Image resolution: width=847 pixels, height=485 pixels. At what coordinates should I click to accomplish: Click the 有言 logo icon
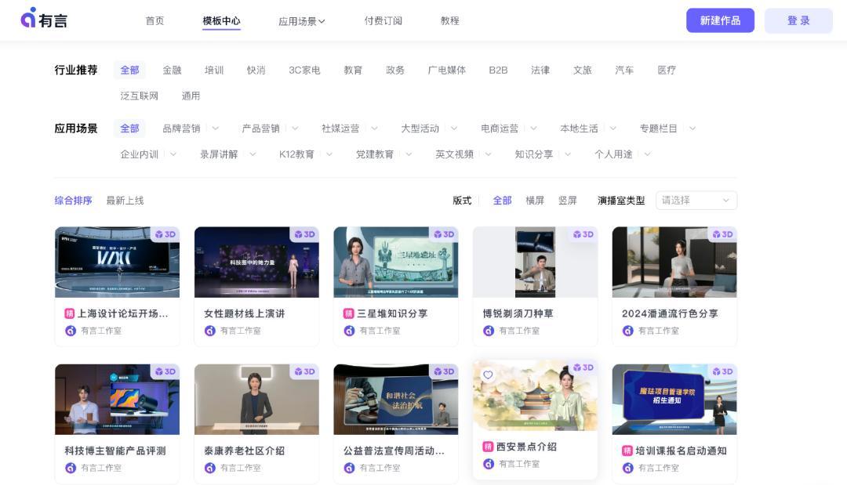pos(29,18)
